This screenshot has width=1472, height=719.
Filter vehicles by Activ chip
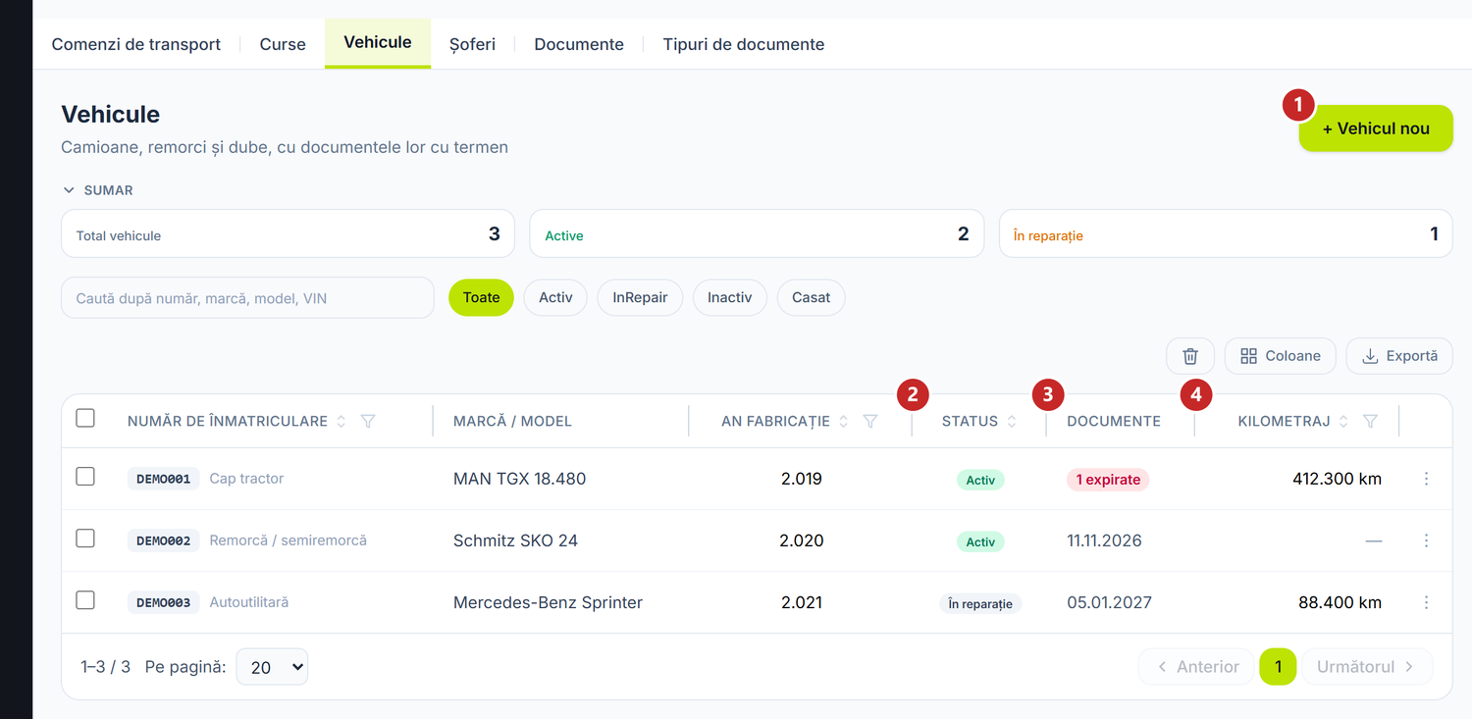555,297
